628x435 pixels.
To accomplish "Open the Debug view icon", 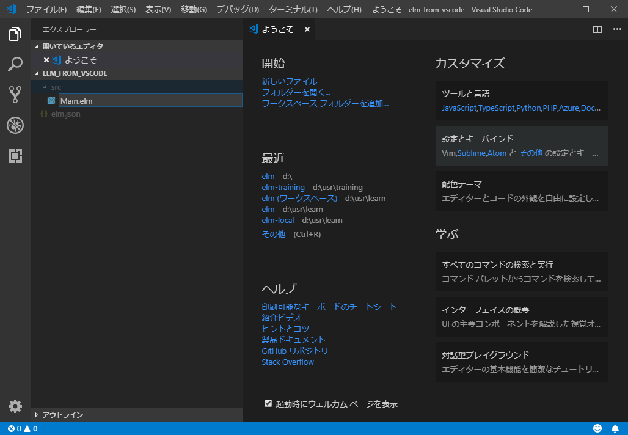I will pos(15,125).
